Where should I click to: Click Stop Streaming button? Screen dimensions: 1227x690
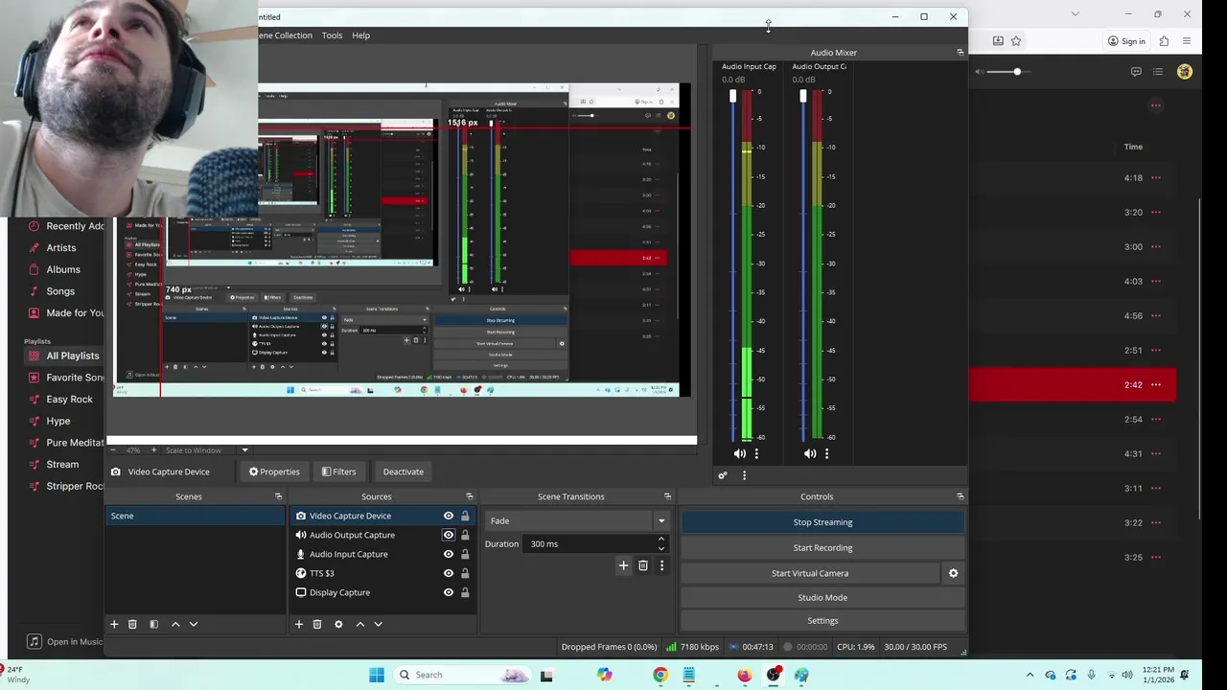pos(822,522)
